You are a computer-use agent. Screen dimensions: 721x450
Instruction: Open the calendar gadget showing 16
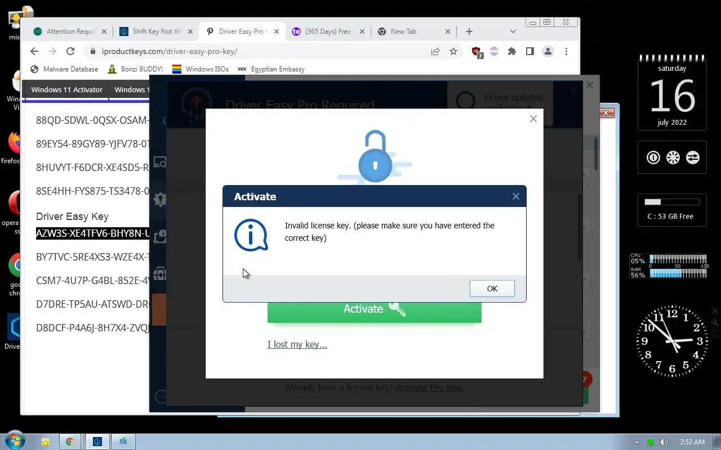pyautogui.click(x=672, y=93)
